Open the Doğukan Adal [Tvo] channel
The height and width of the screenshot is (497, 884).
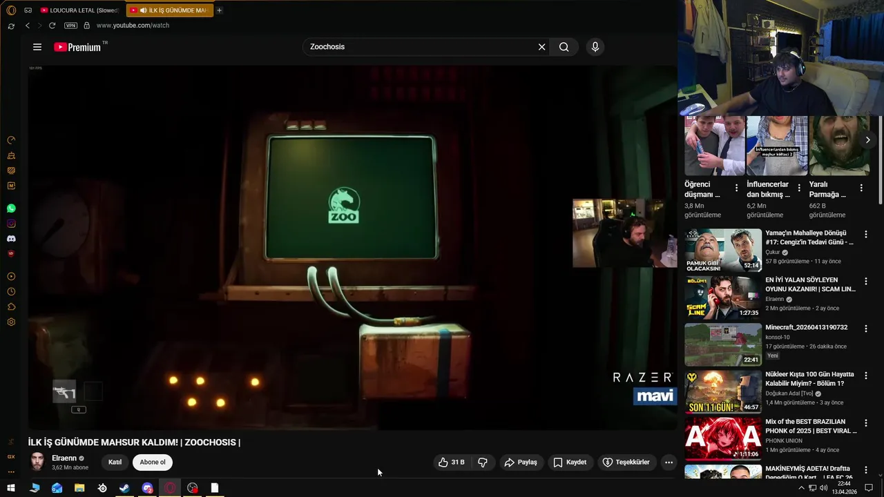tap(789, 393)
